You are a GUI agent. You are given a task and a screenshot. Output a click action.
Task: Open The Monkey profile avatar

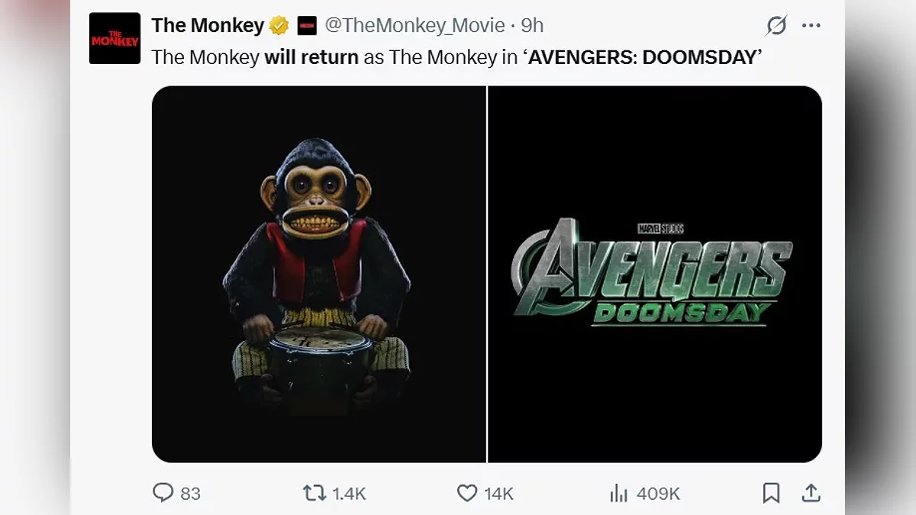(114, 38)
